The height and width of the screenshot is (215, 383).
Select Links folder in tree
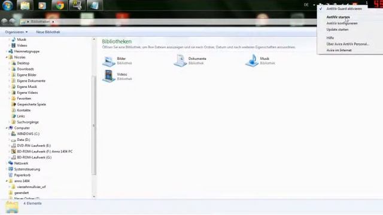[x=21, y=116]
